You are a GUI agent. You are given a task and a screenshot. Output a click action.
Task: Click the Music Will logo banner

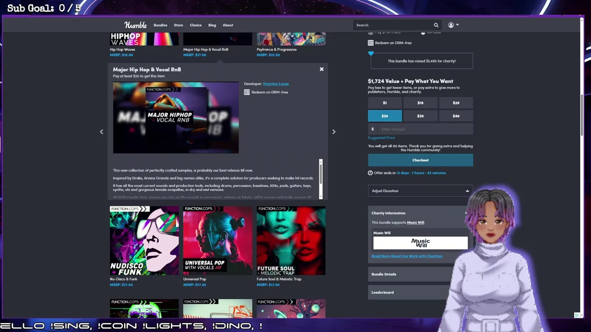421,243
